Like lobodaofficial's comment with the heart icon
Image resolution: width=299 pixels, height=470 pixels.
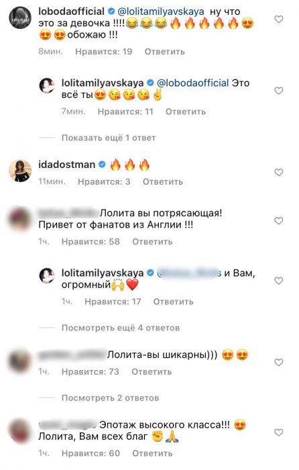click(278, 19)
